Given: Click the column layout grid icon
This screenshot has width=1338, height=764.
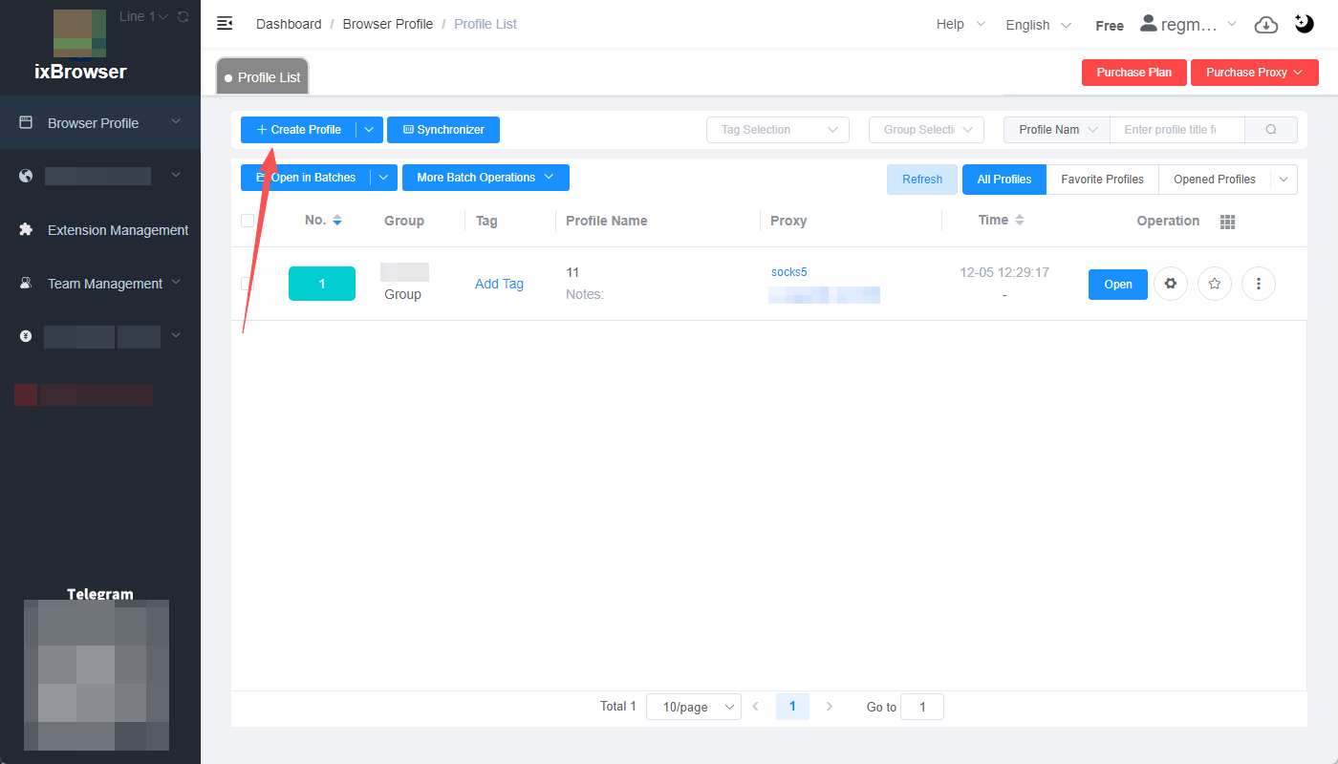Looking at the screenshot, I should (1228, 222).
